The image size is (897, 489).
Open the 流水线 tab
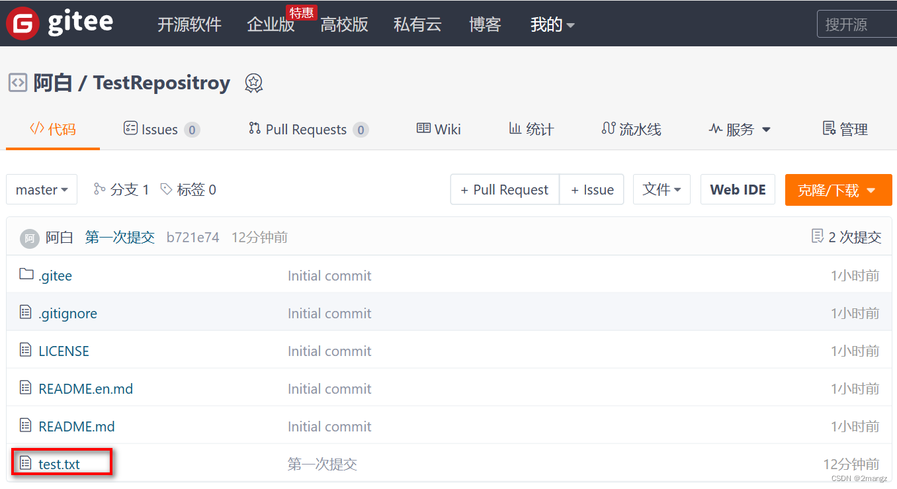[631, 129]
